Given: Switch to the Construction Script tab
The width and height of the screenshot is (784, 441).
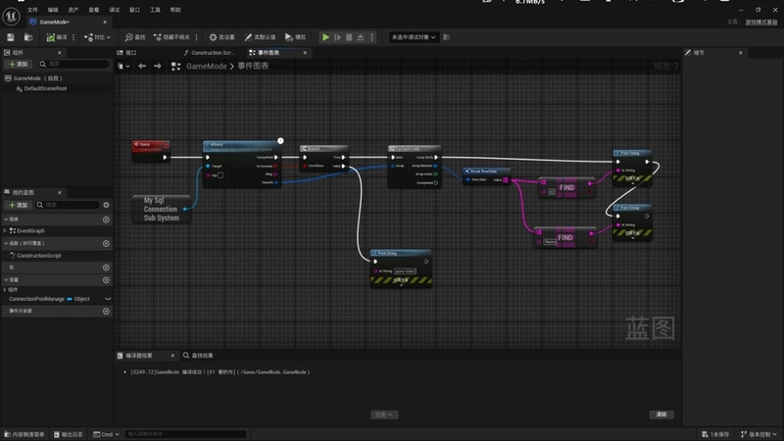Looking at the screenshot, I should point(209,53).
